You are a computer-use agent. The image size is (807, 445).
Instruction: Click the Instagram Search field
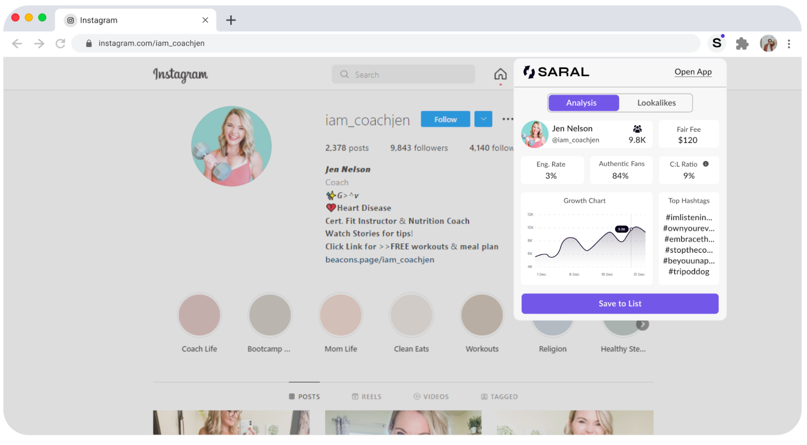(x=403, y=75)
